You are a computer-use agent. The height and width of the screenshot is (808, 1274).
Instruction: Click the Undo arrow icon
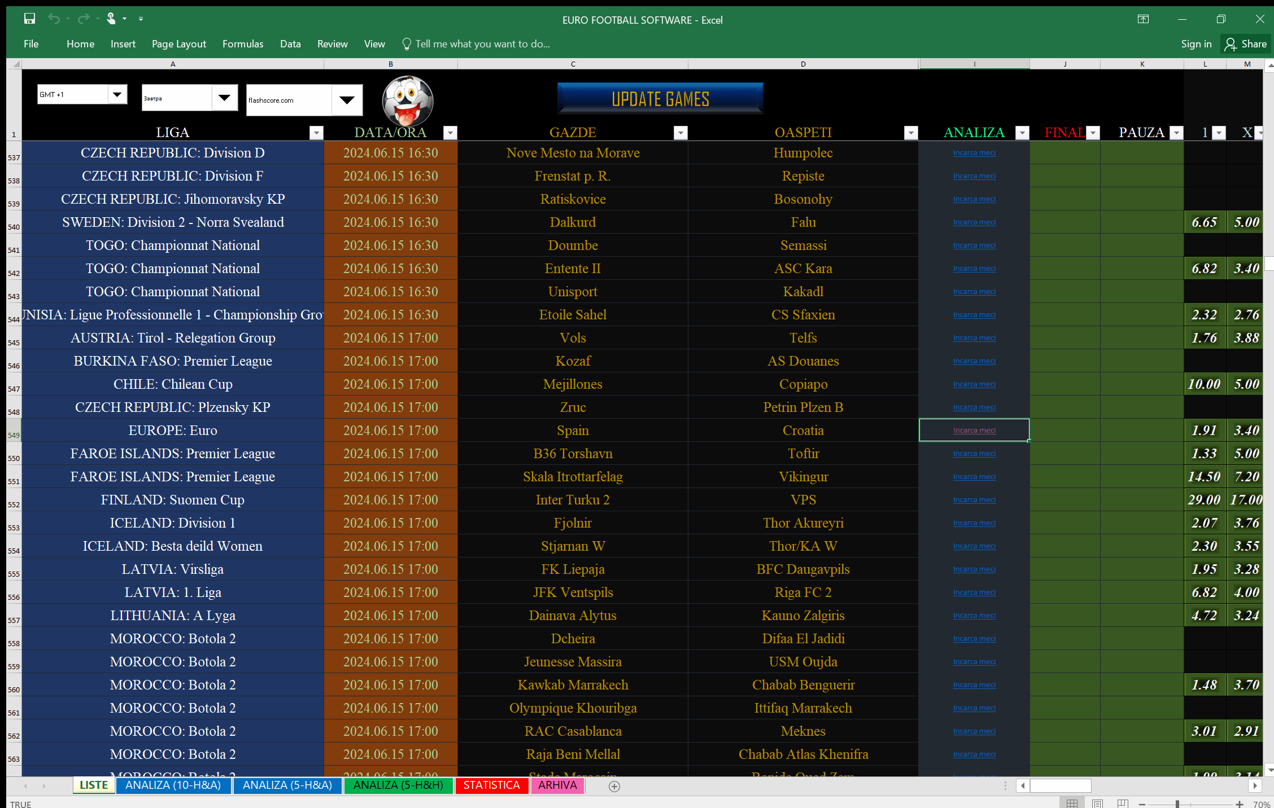pyautogui.click(x=53, y=19)
